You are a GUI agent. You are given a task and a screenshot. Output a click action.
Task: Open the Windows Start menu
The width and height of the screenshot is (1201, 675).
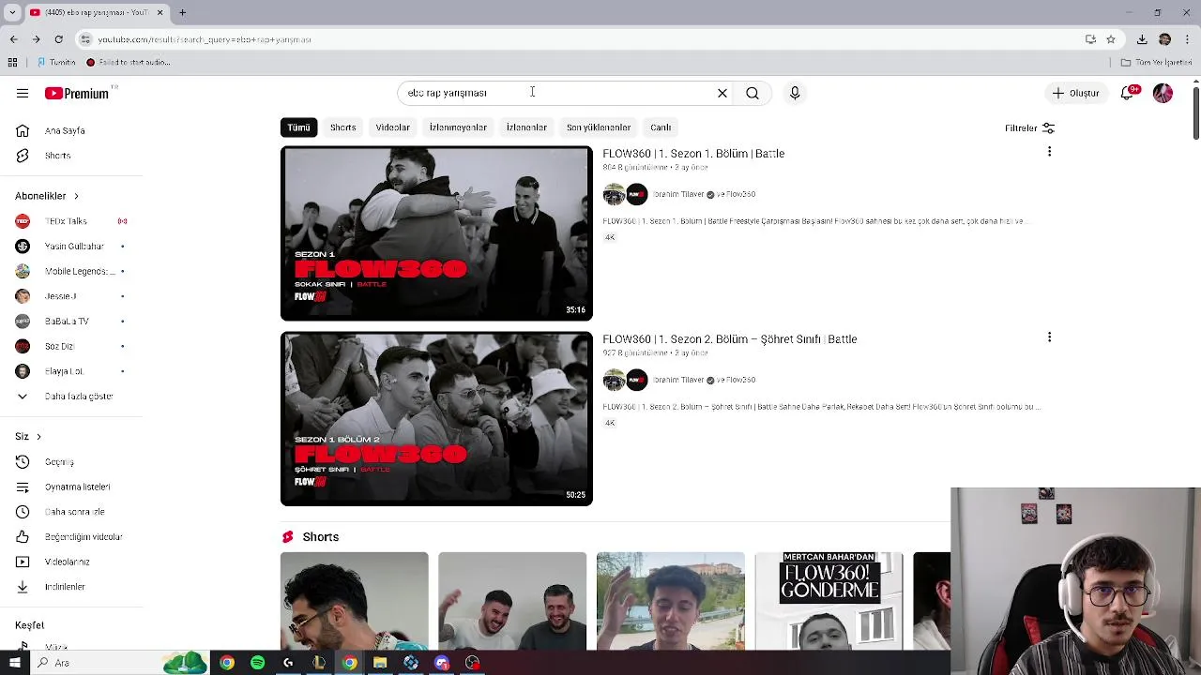tap(14, 663)
